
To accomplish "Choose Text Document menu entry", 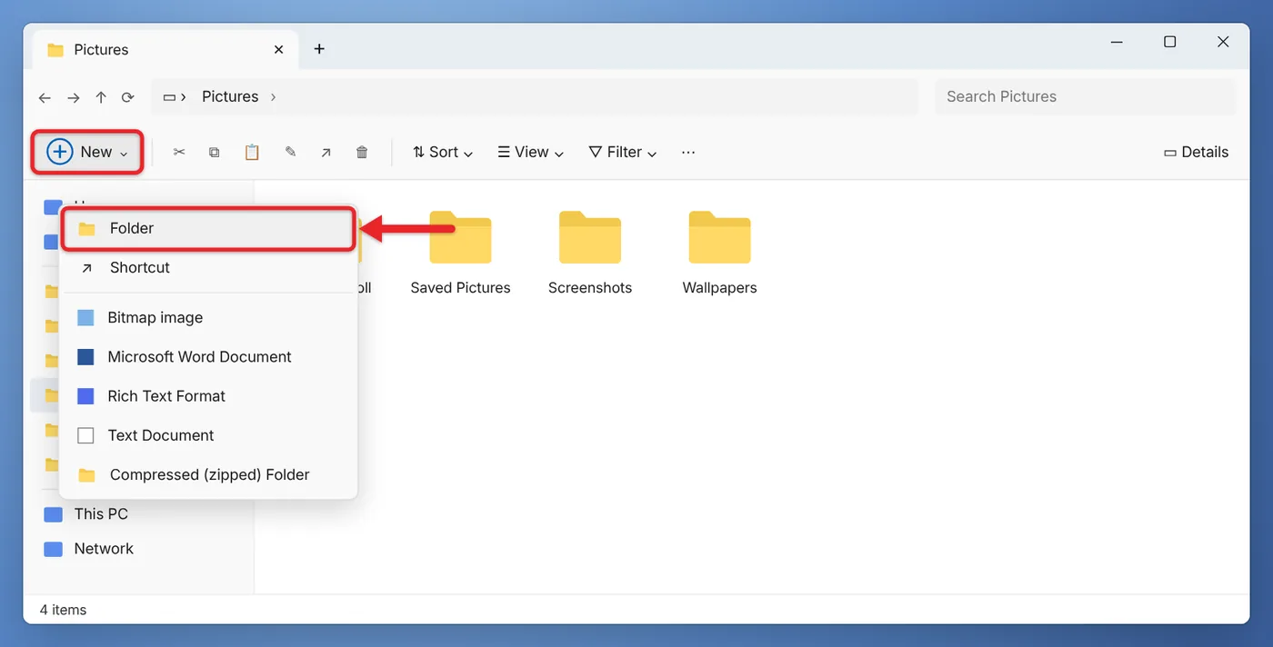I will tap(208, 434).
